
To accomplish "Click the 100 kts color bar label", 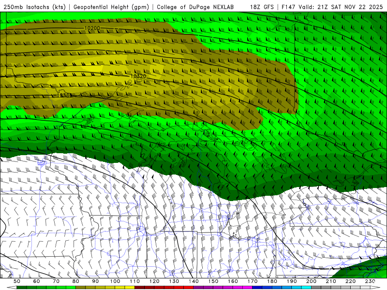I will click(115, 281).
